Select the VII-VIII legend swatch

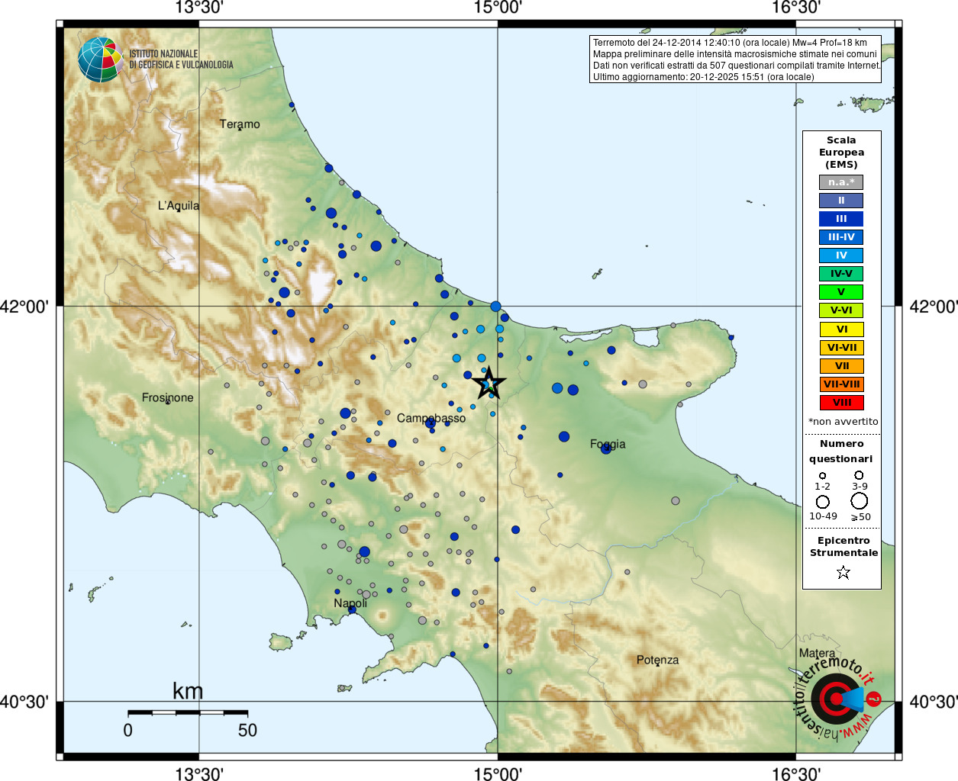click(841, 384)
